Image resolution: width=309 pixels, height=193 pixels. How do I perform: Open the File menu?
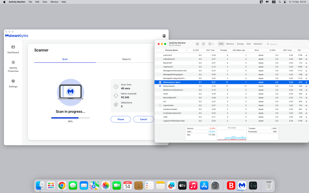tap(30, 2)
